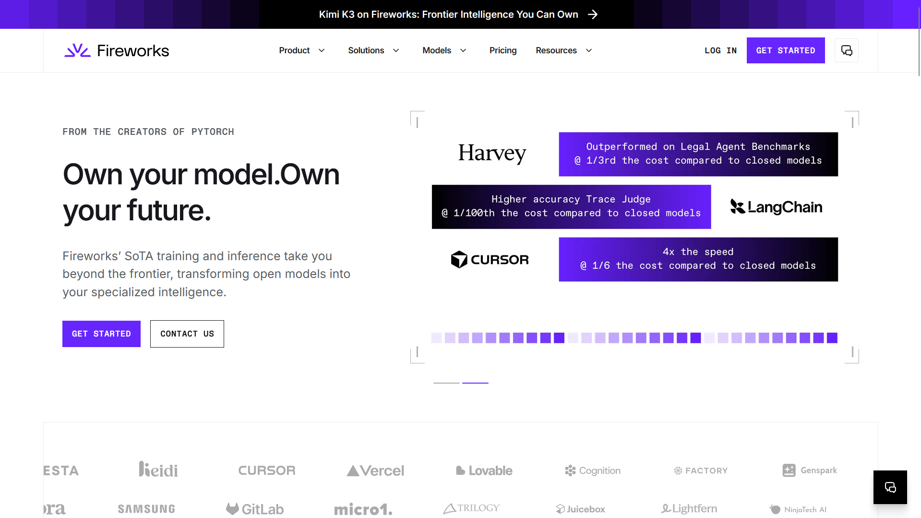Click the Vercel customer logo
This screenshot has height=518, width=921.
(375, 470)
